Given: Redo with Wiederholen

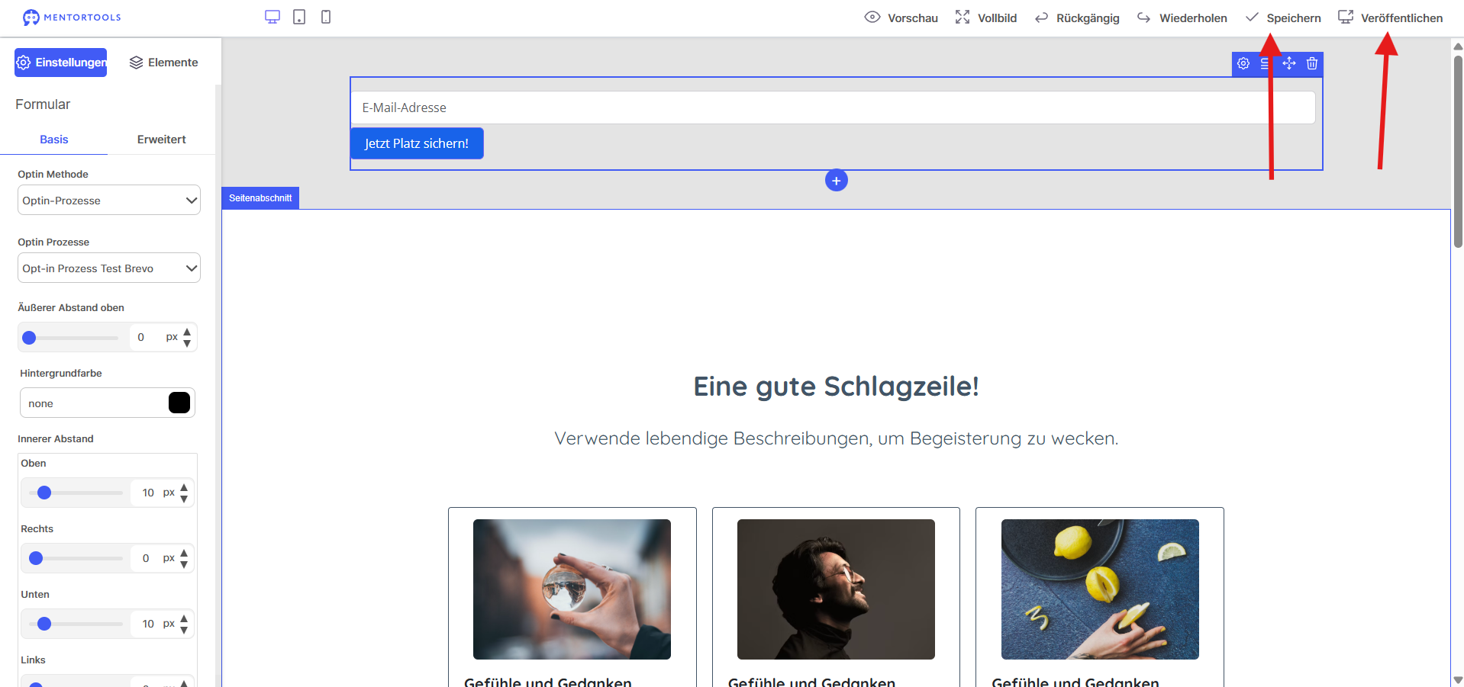Looking at the screenshot, I should click(1182, 18).
